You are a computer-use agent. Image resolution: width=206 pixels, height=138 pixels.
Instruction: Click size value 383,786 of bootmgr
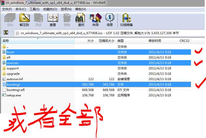click(88, 85)
